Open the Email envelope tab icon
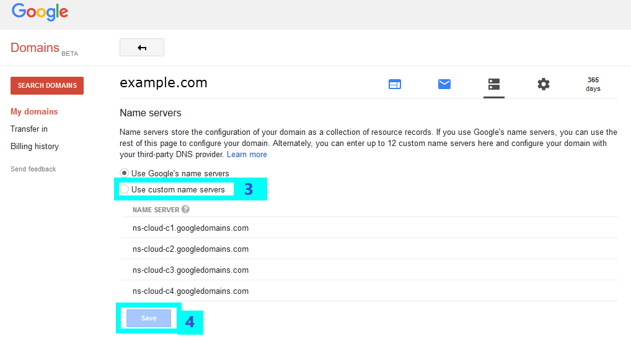The height and width of the screenshot is (339, 631). pyautogui.click(x=444, y=84)
